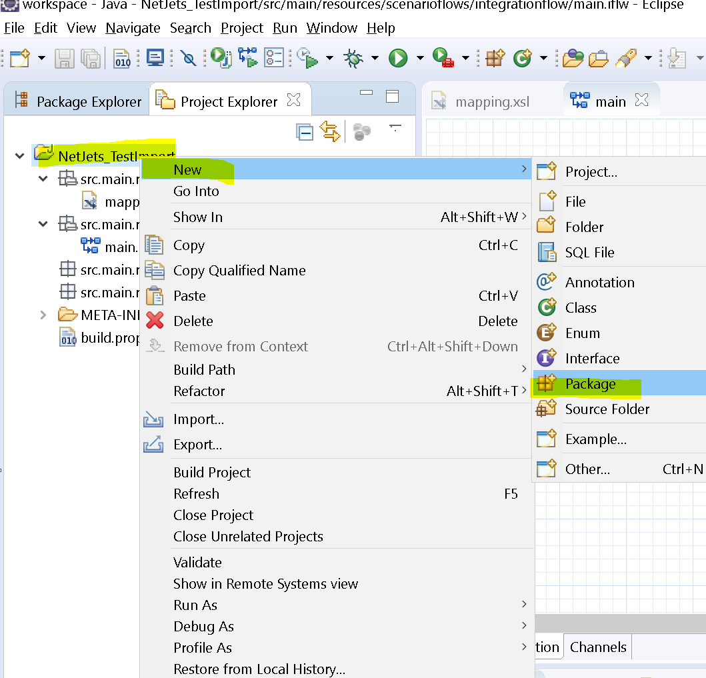Collapse the package containing main.iflw
706x678 pixels.
pyautogui.click(x=43, y=224)
